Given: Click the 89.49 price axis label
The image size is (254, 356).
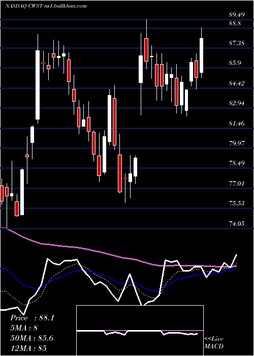Looking at the screenshot, I should [237, 15].
